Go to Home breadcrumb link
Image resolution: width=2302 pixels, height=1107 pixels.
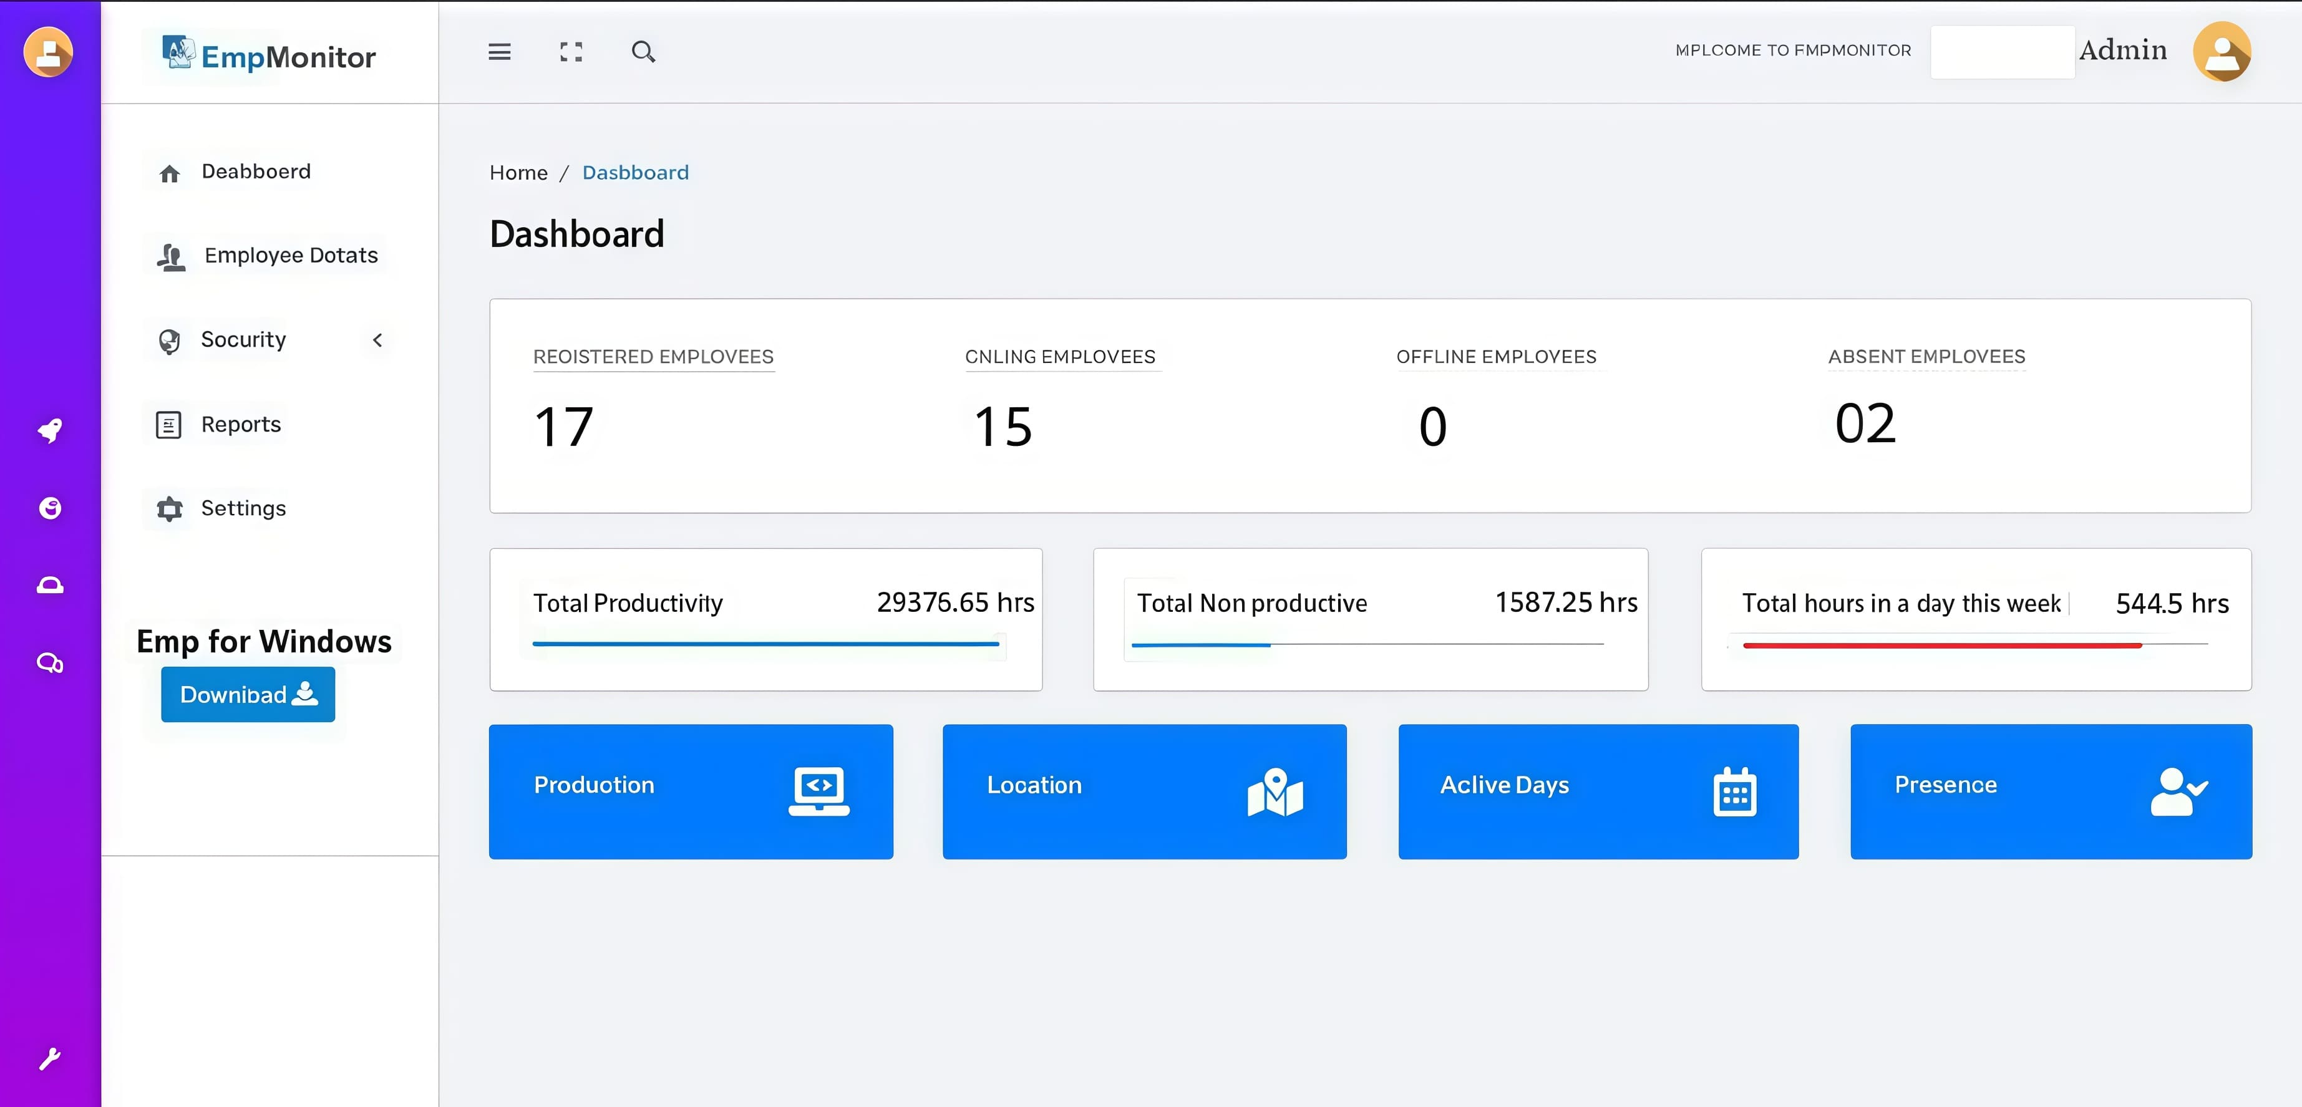tap(518, 172)
